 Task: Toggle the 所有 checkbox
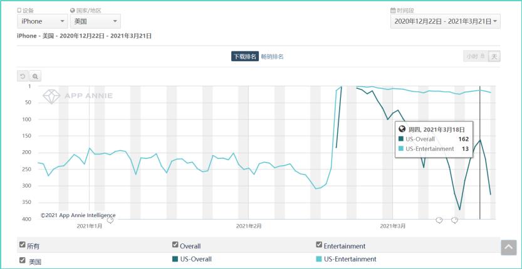pyautogui.click(x=23, y=245)
